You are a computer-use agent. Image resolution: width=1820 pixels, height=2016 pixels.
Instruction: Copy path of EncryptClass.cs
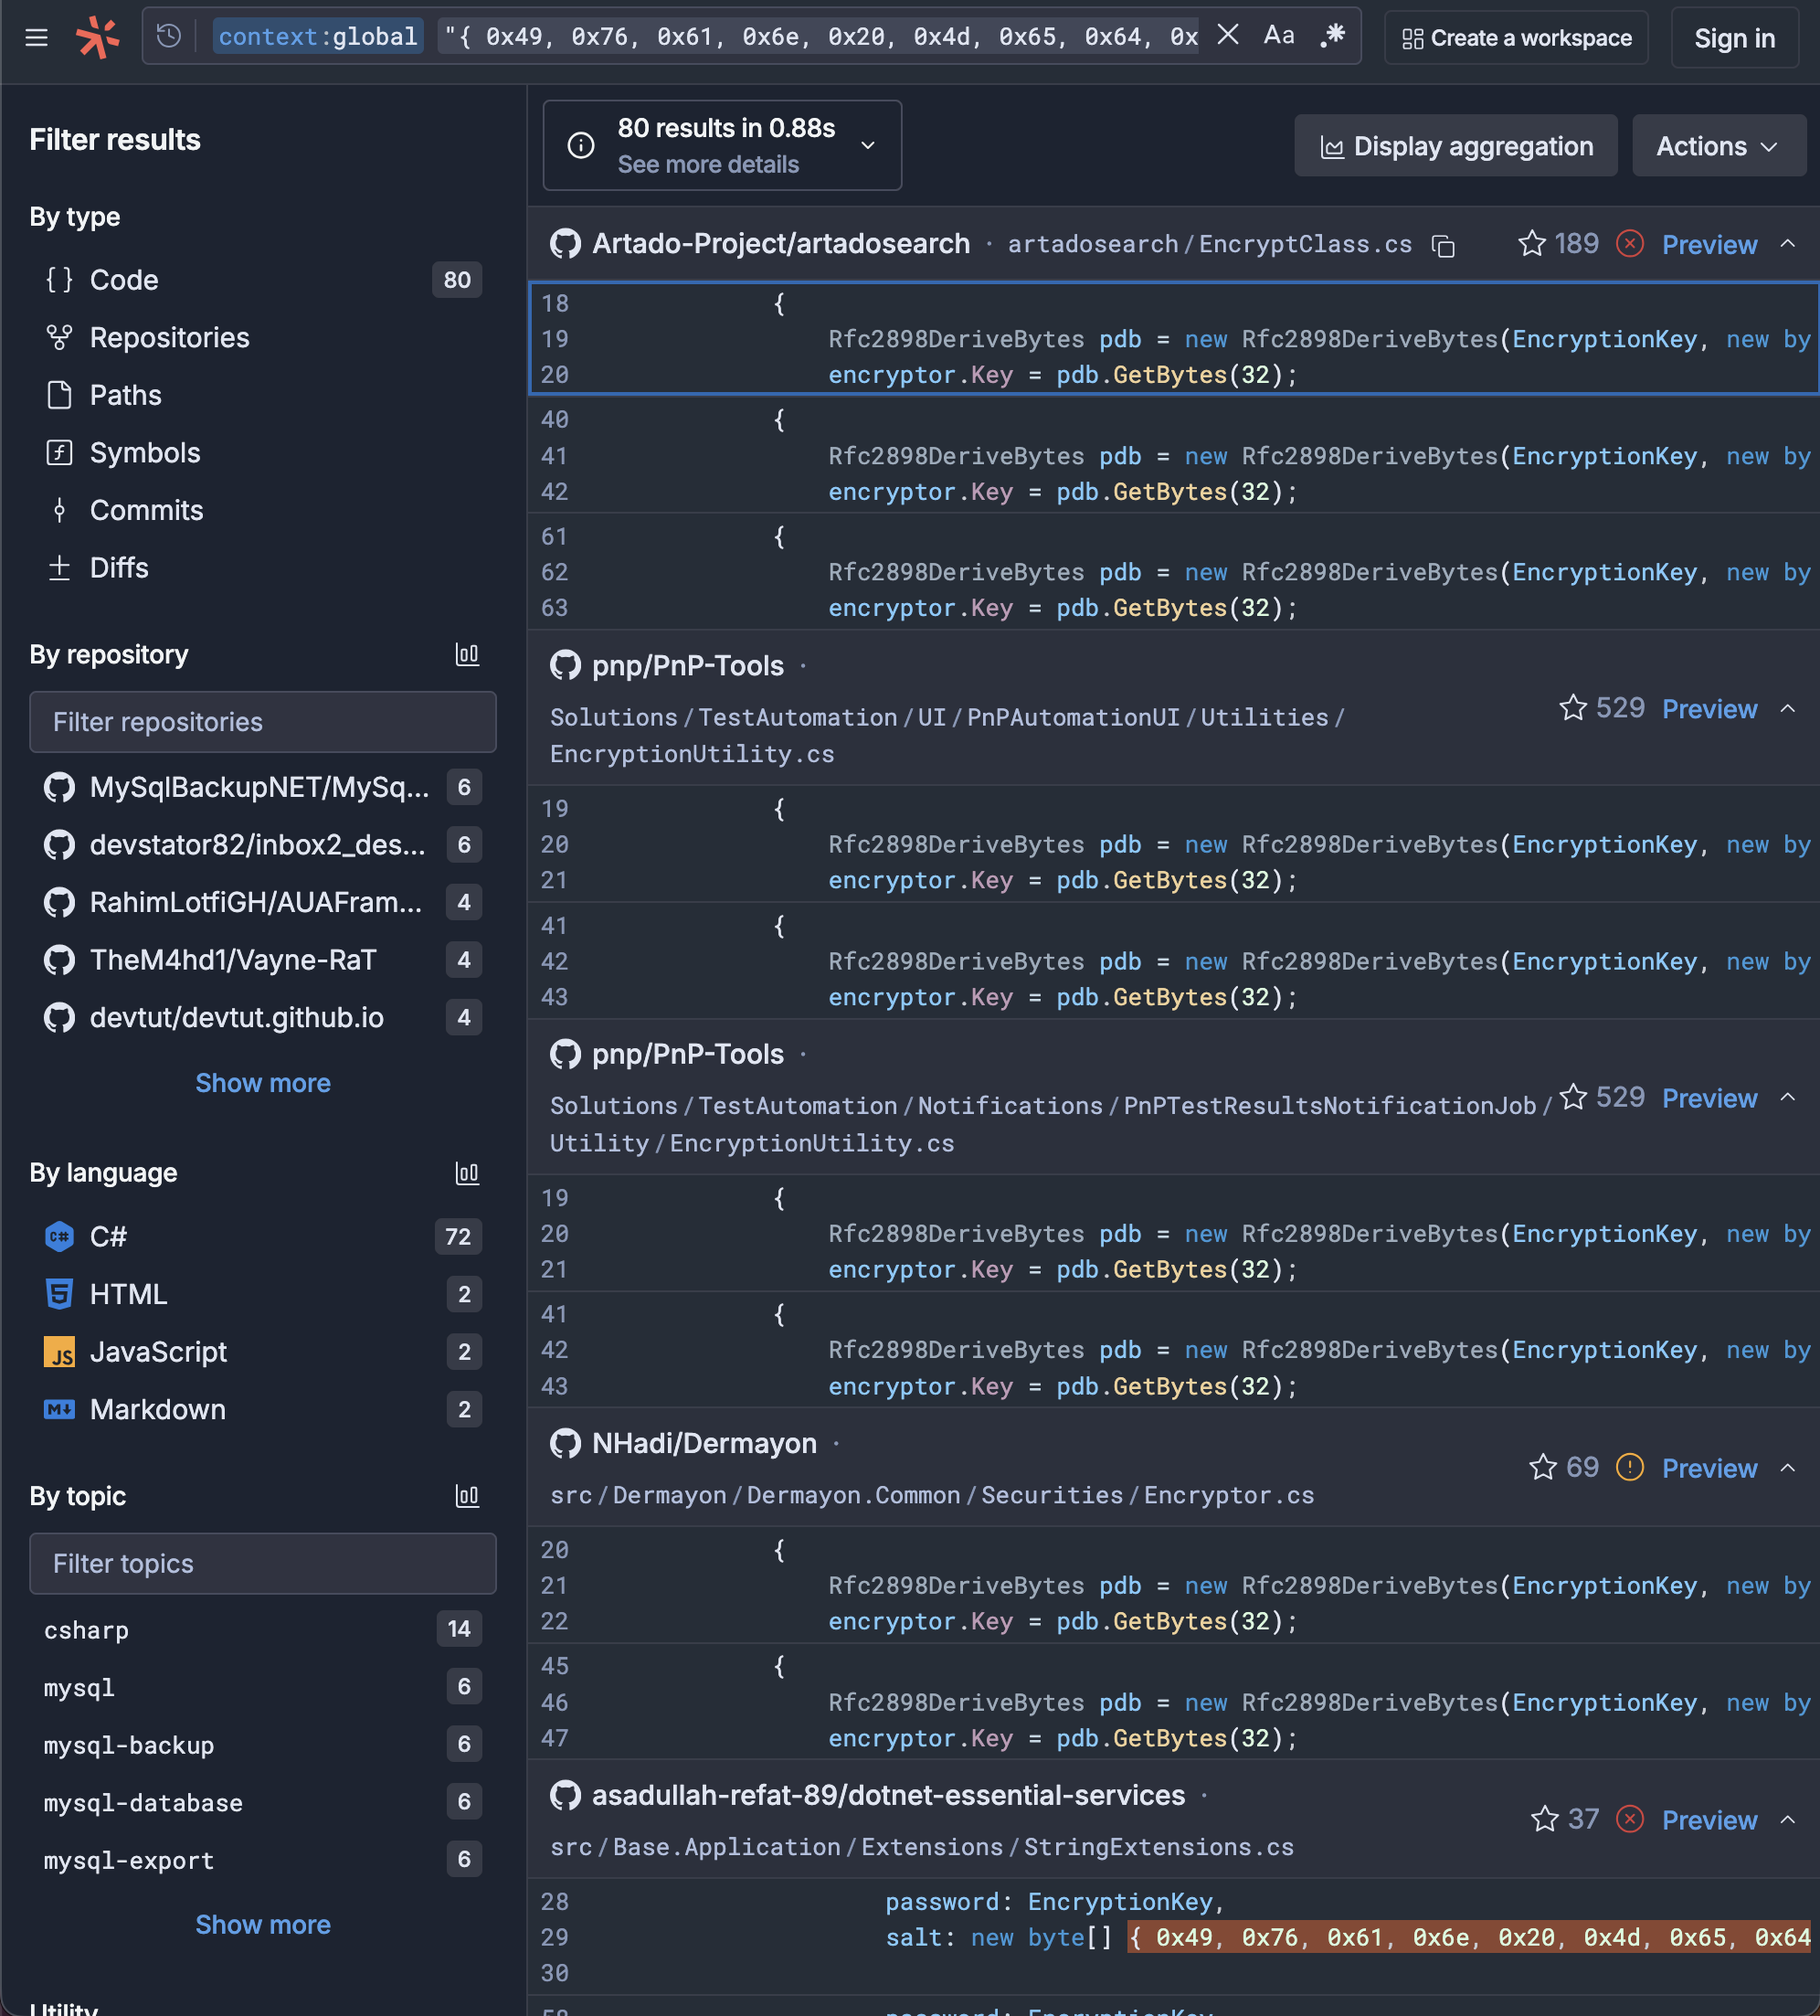click(x=1442, y=245)
